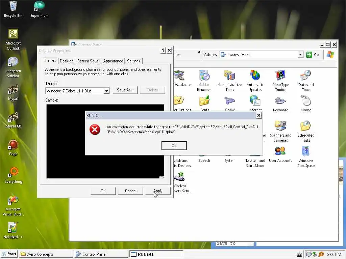Open the Theme combo box dropdown
Image resolution: width=346 pixels, height=259 pixels.
[x=106, y=91]
